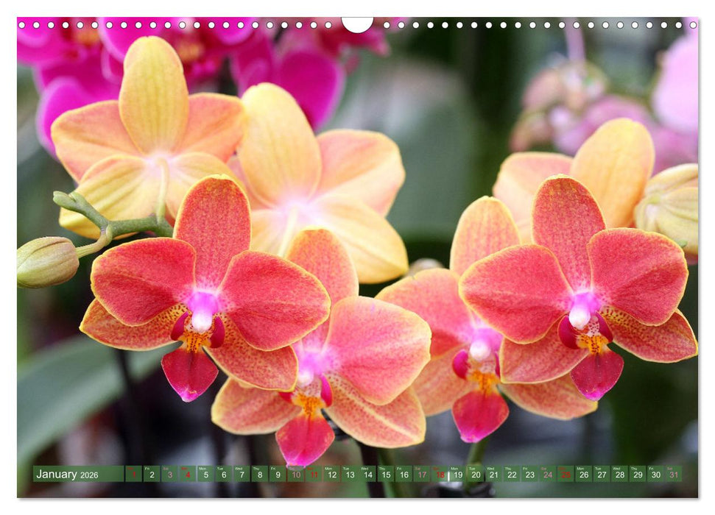Select Friday January 2 in calendar strip
715x515 pixels.
pyautogui.click(x=151, y=475)
